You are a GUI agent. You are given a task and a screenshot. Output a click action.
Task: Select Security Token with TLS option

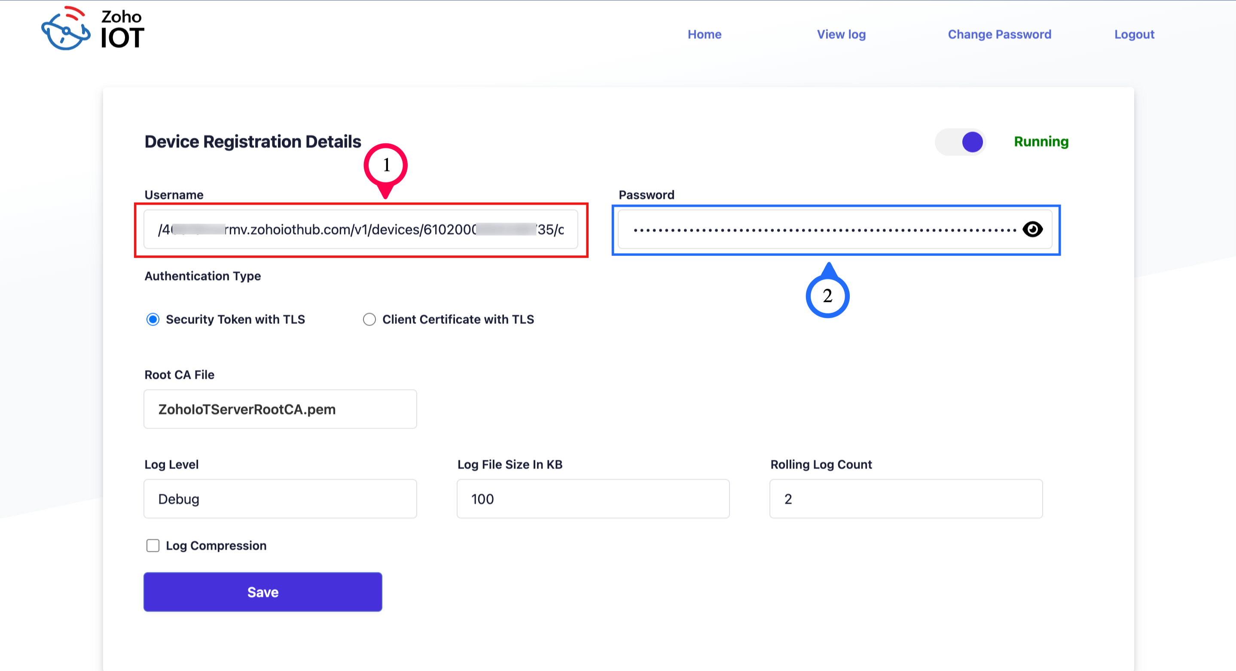tap(153, 319)
